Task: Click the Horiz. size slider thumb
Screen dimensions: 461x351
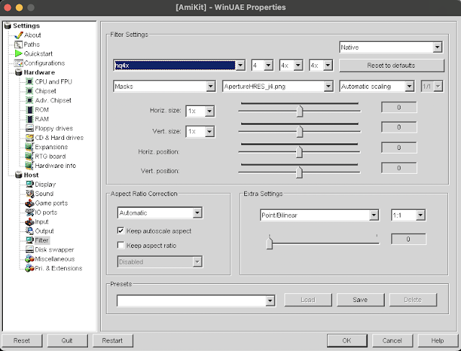Action: [x=300, y=111]
